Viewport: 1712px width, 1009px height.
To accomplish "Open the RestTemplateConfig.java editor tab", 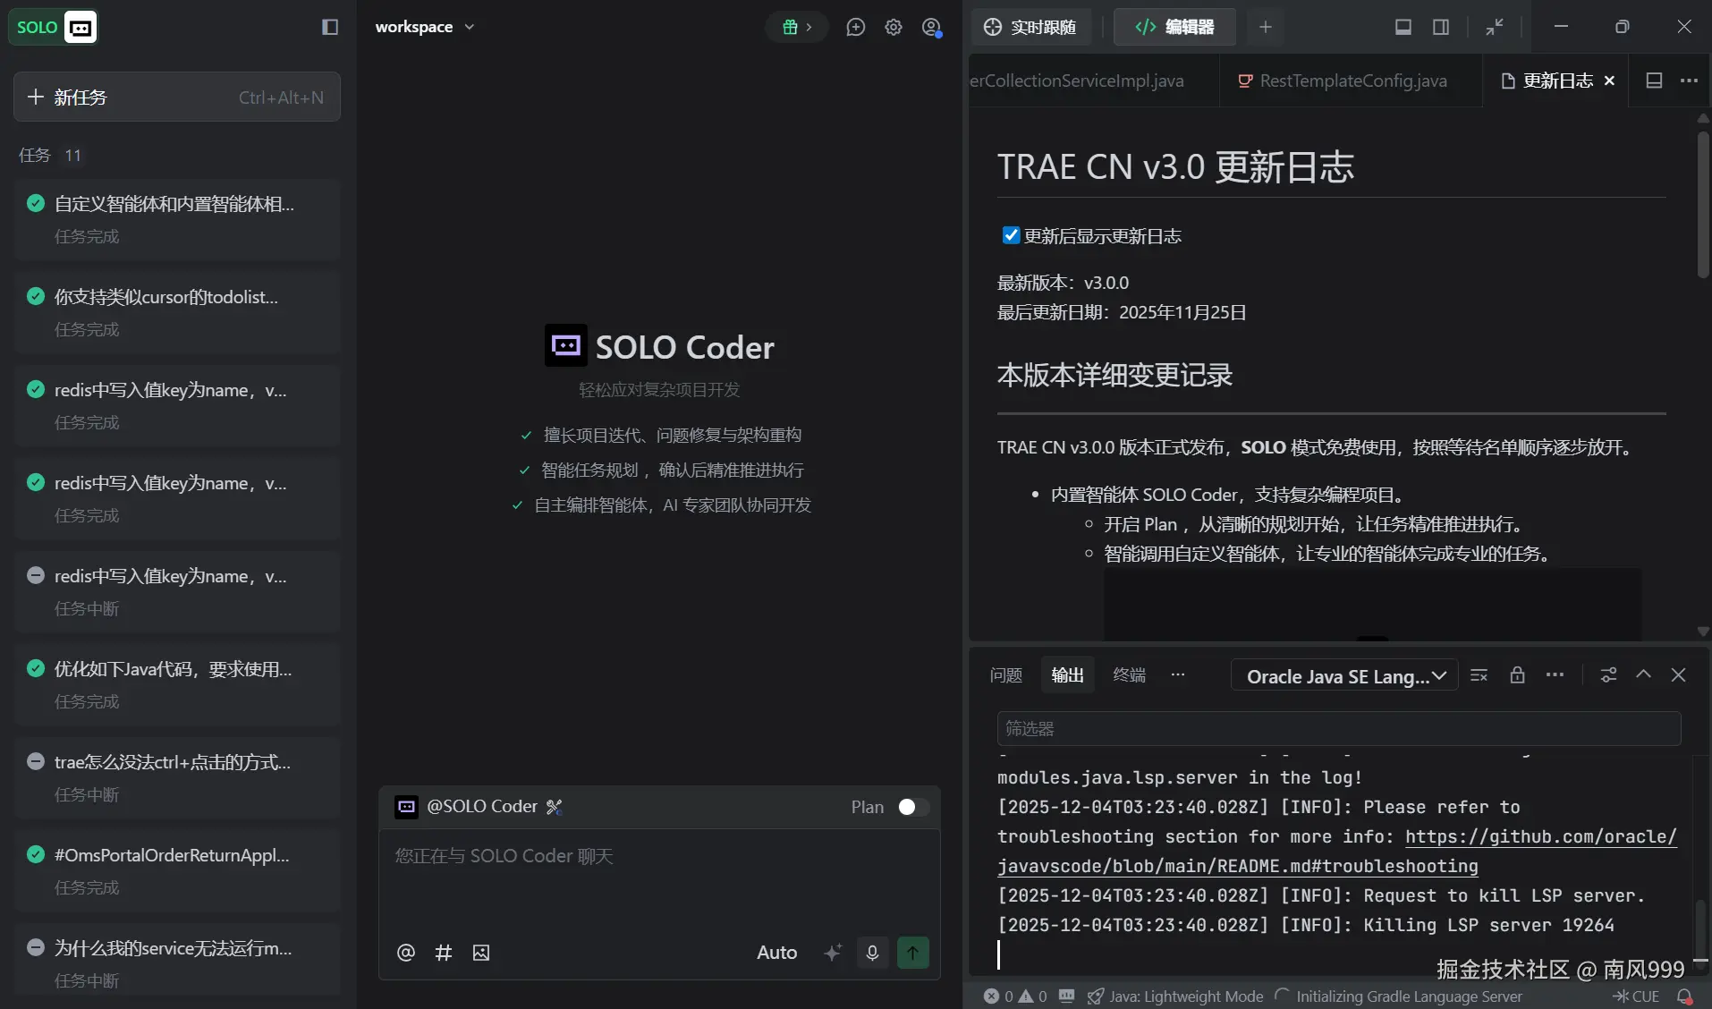I will pos(1351,81).
